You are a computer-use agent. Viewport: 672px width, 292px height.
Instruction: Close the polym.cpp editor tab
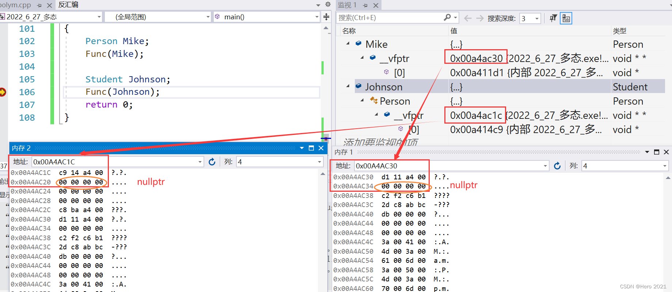(x=49, y=5)
